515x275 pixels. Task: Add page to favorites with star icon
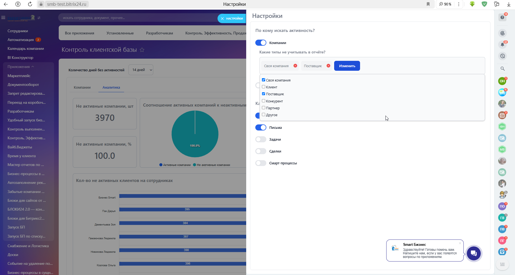click(x=142, y=50)
